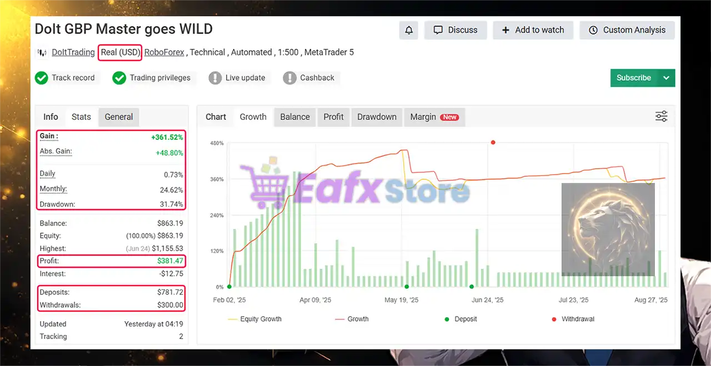Toggle Withdrawal legend markers
The height and width of the screenshot is (366, 711).
573,319
